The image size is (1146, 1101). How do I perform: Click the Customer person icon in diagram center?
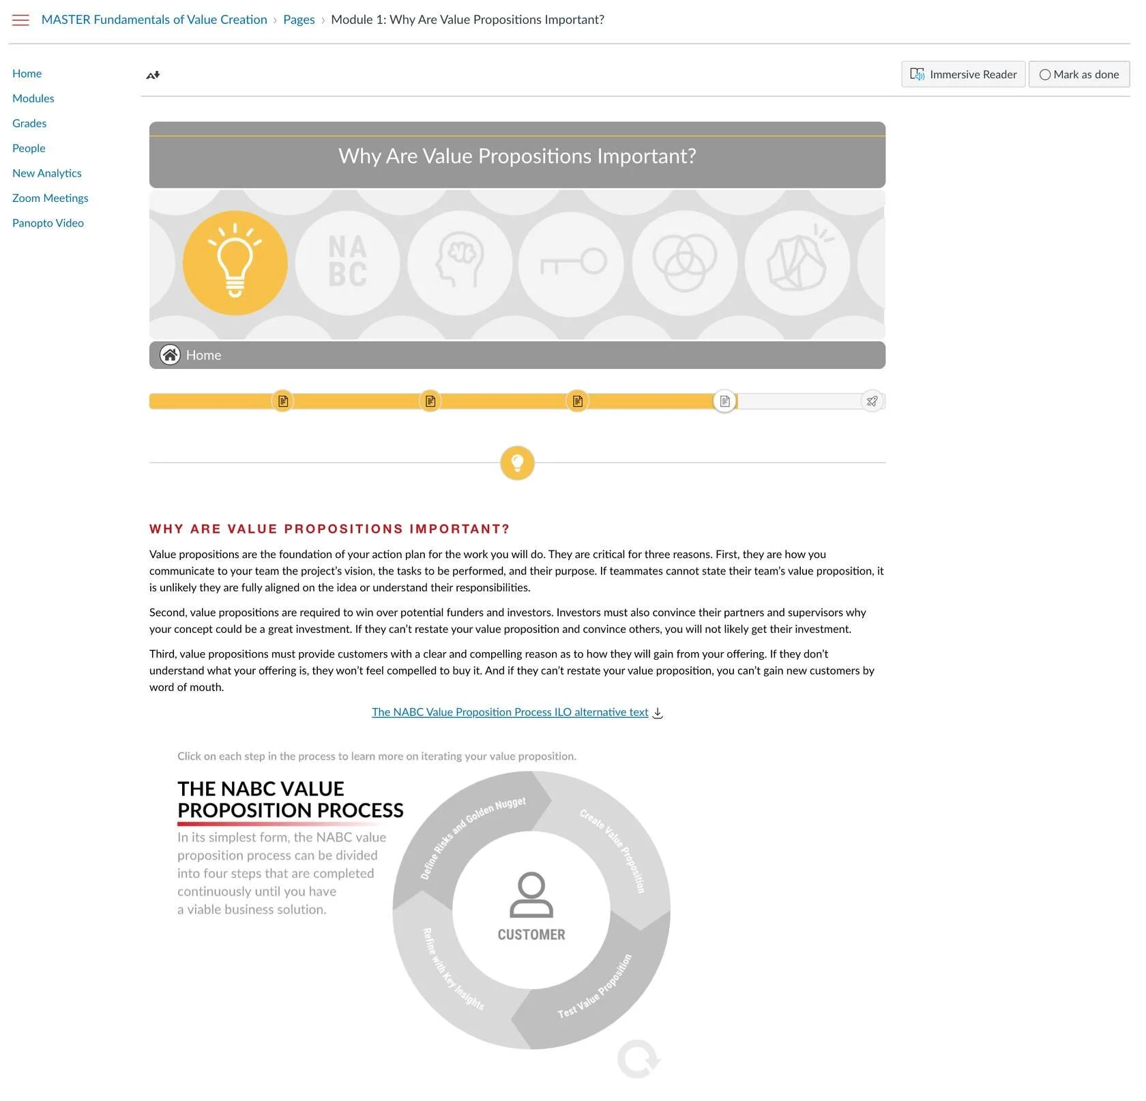[x=531, y=894]
